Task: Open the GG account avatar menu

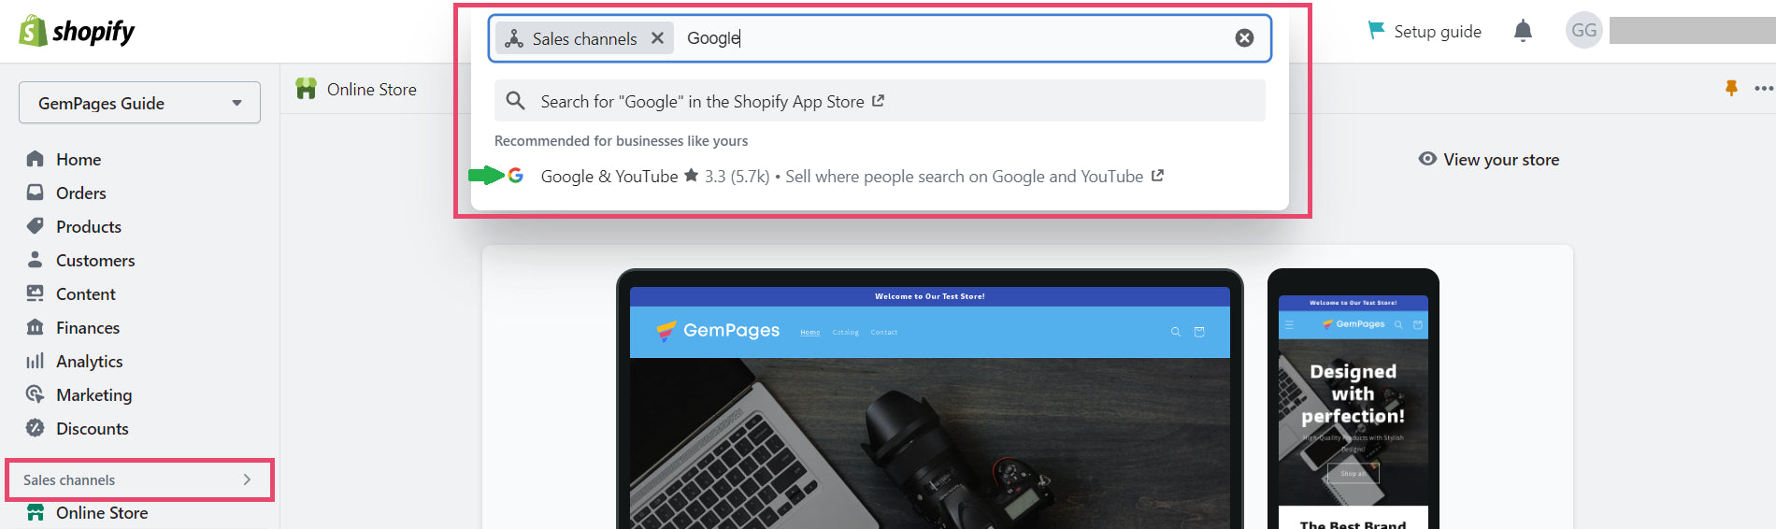Action: pyautogui.click(x=1583, y=31)
